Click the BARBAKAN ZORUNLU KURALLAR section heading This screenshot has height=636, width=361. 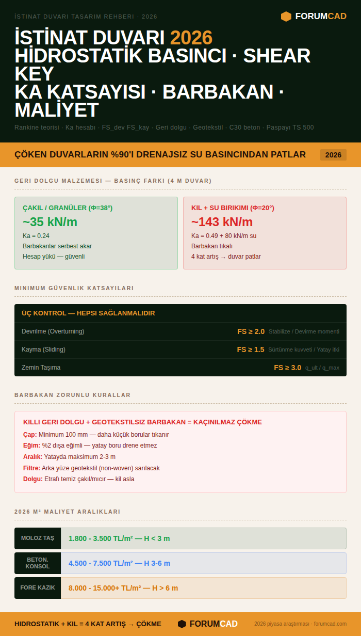coord(73,395)
